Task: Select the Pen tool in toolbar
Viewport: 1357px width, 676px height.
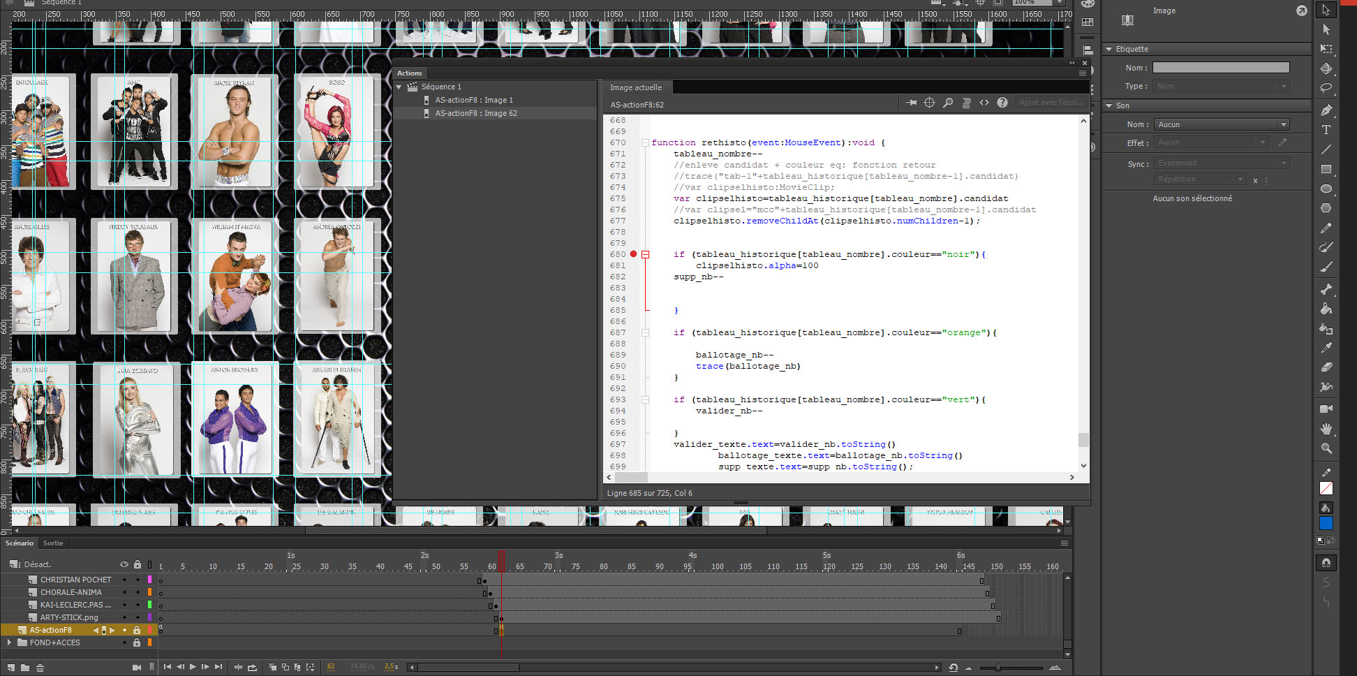Action: click(x=1326, y=110)
